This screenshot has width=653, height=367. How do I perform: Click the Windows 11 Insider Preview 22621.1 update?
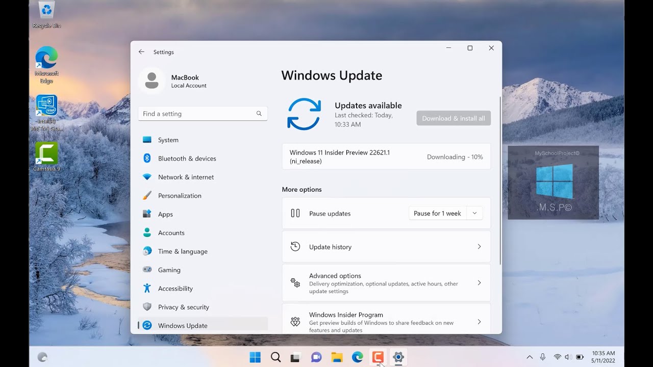339,156
